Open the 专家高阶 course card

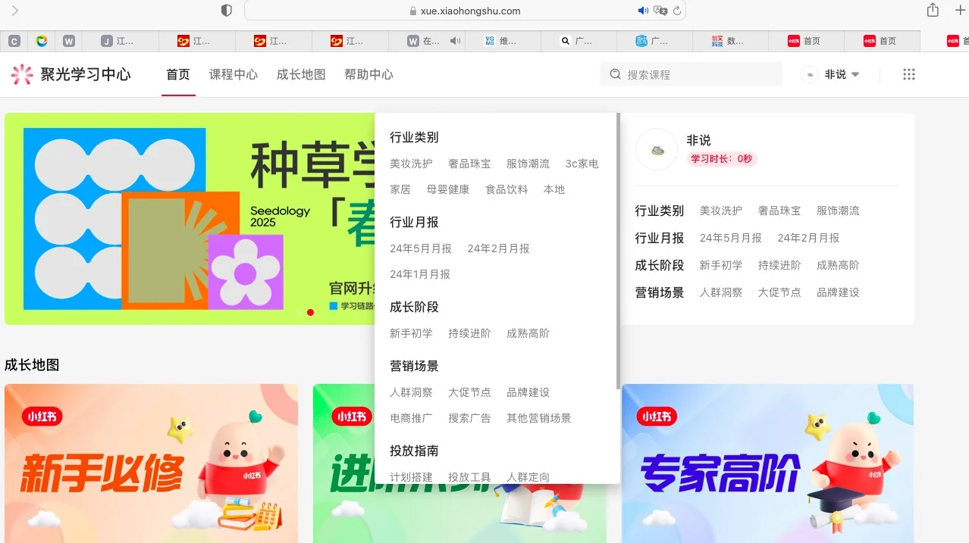[x=767, y=463]
